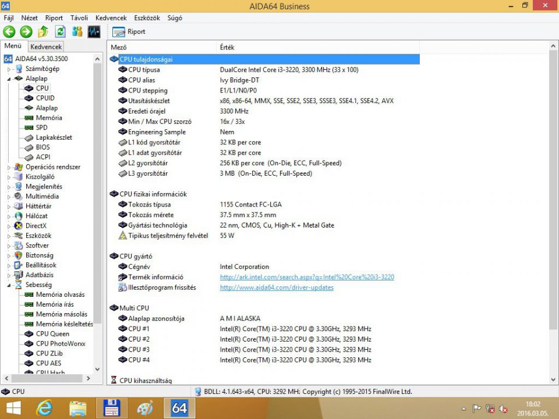Expand the Számítógép tree node
The width and height of the screenshot is (559, 419).
point(9,69)
